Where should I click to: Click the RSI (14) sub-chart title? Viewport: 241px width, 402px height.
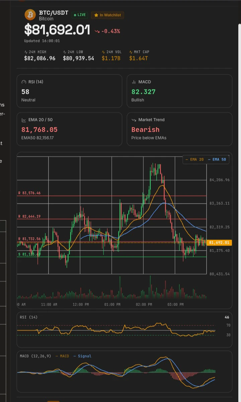coord(29,317)
